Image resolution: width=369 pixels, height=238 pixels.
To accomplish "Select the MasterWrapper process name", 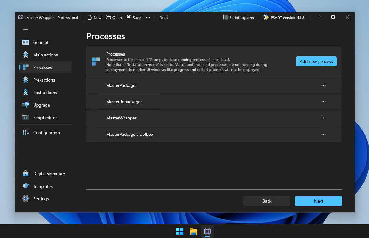I will pos(121,118).
